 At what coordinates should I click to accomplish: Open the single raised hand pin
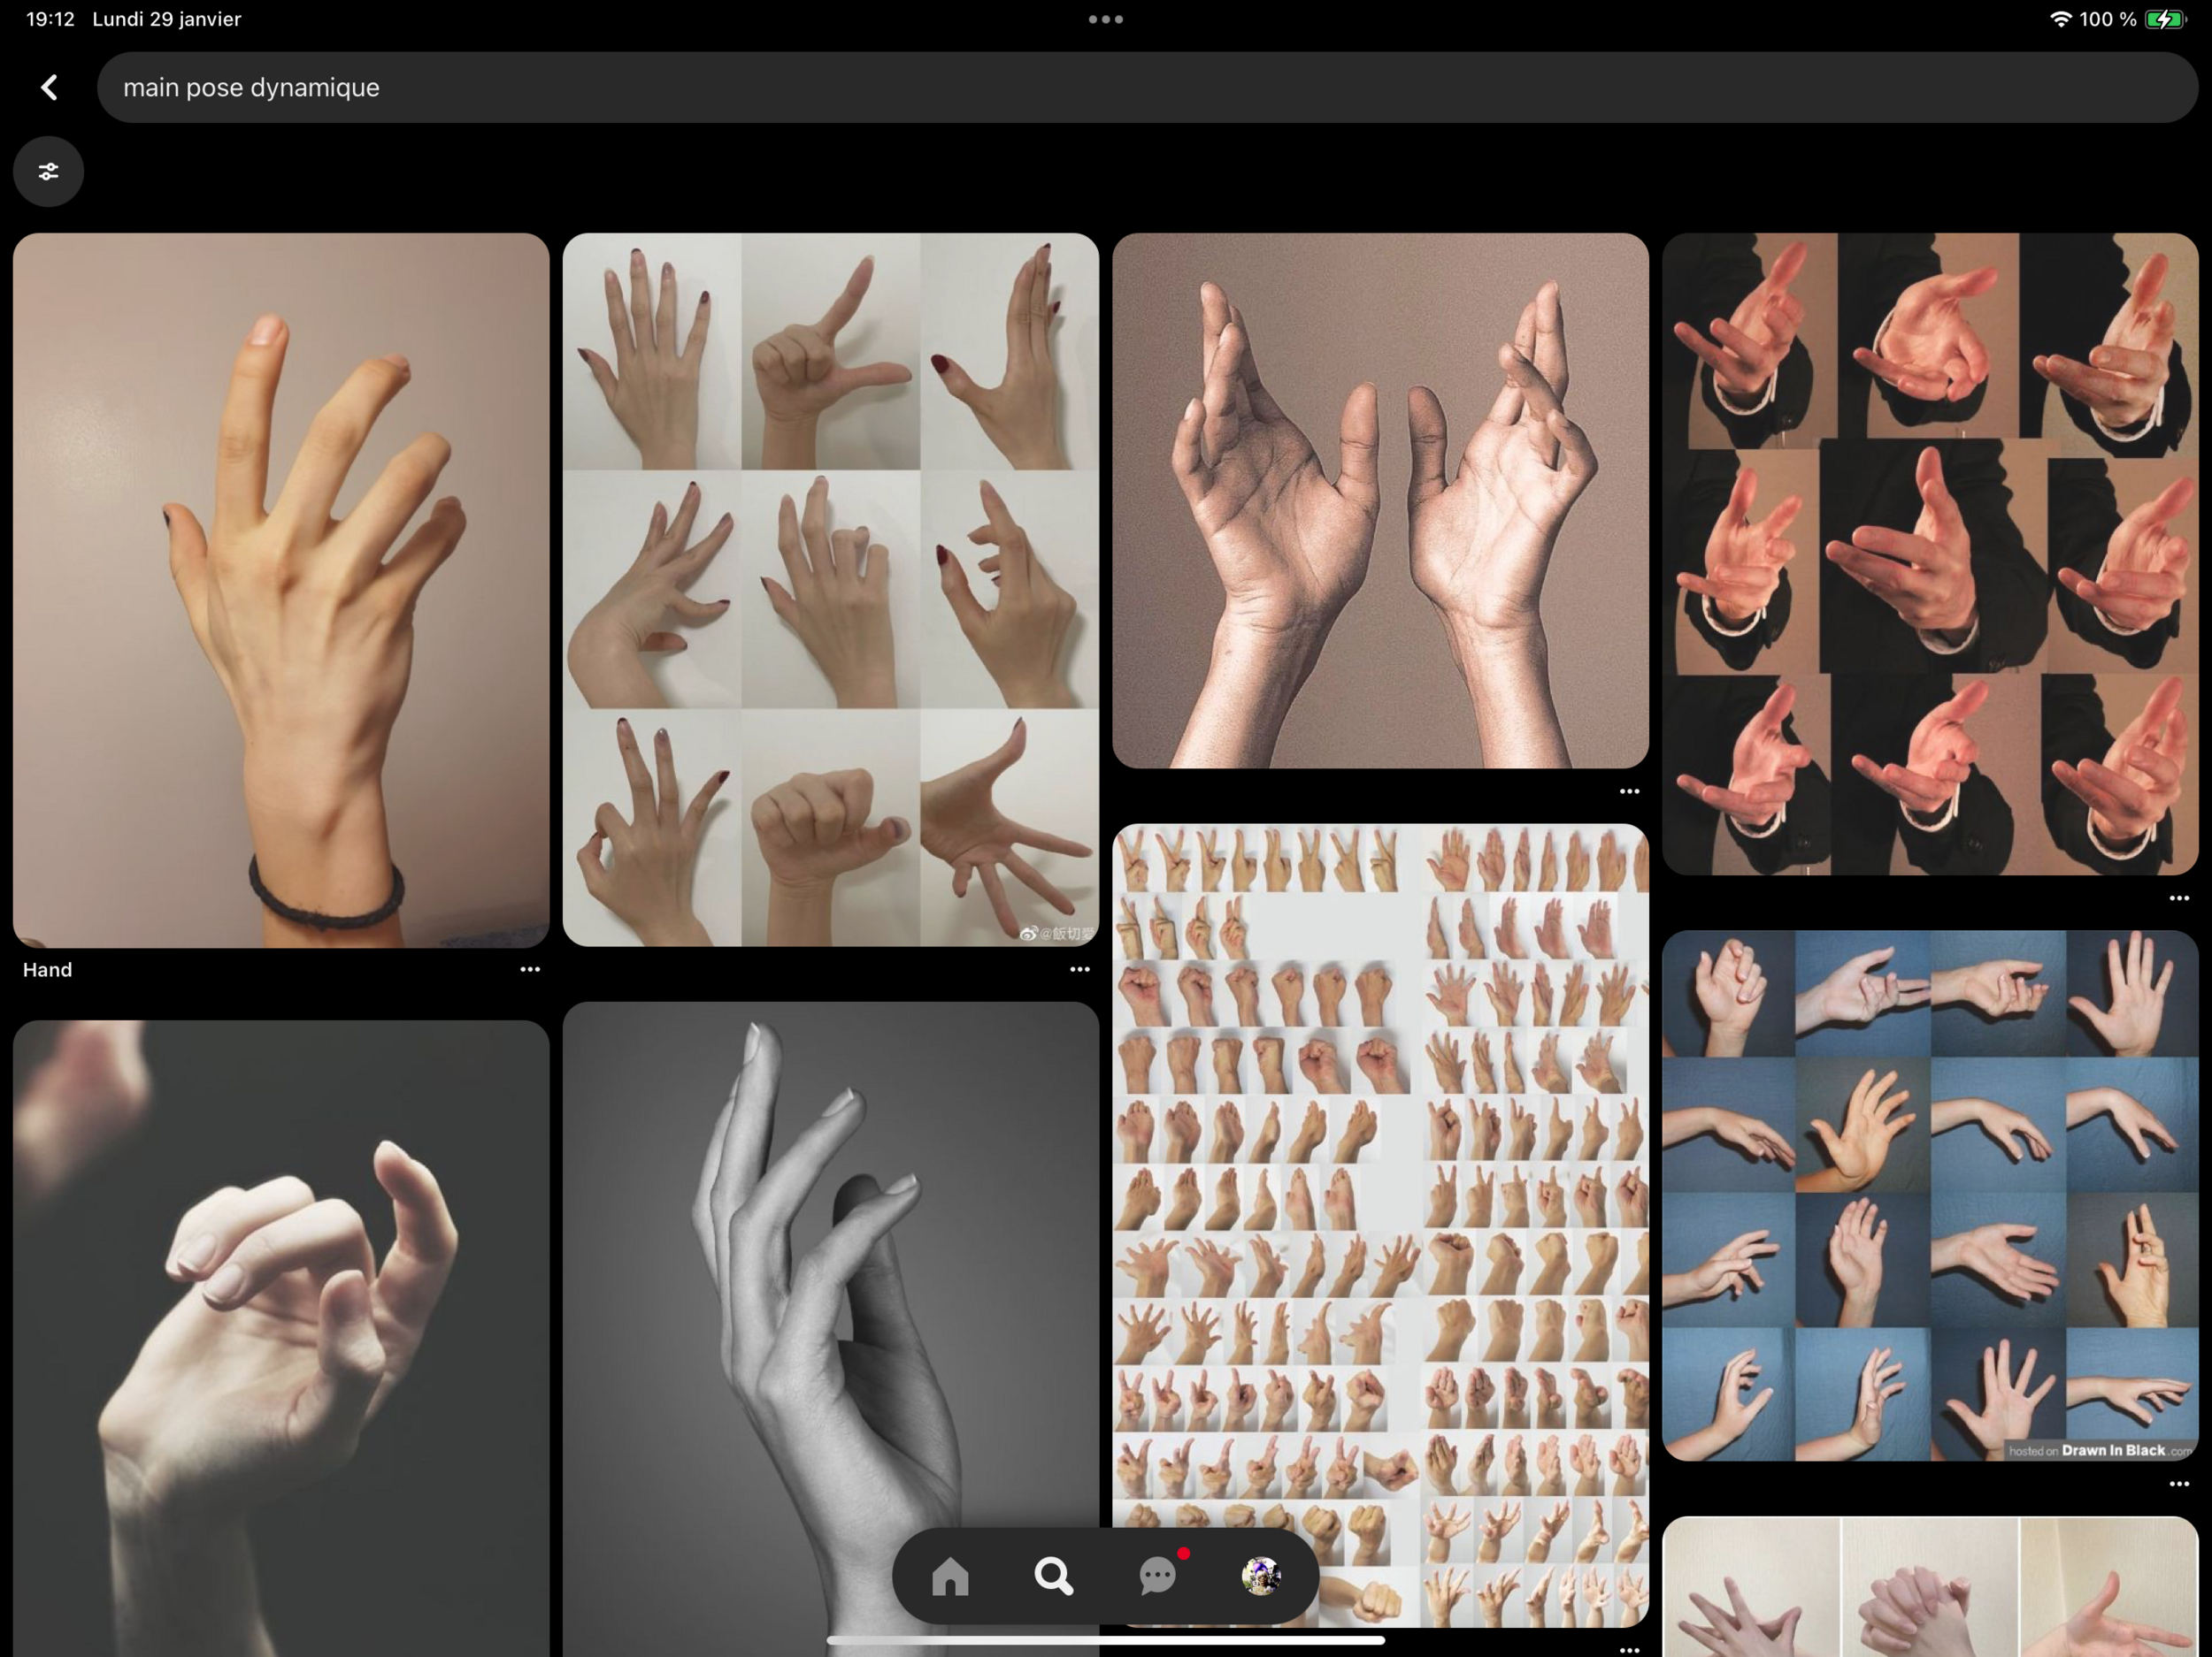tap(281, 590)
